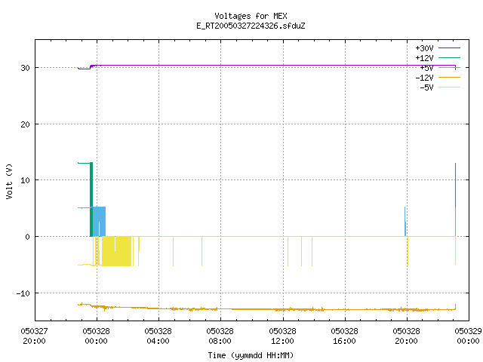Select the +30V legend label
The height and width of the screenshot is (362, 483).
point(424,48)
